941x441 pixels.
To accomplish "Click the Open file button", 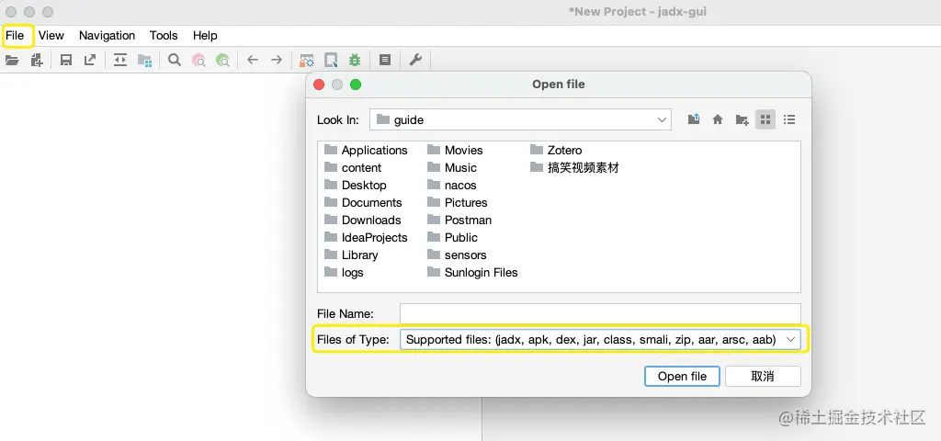I will tap(682, 376).
